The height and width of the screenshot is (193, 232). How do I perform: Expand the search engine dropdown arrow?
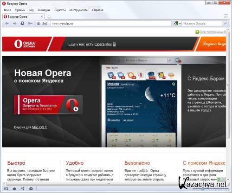180,24
